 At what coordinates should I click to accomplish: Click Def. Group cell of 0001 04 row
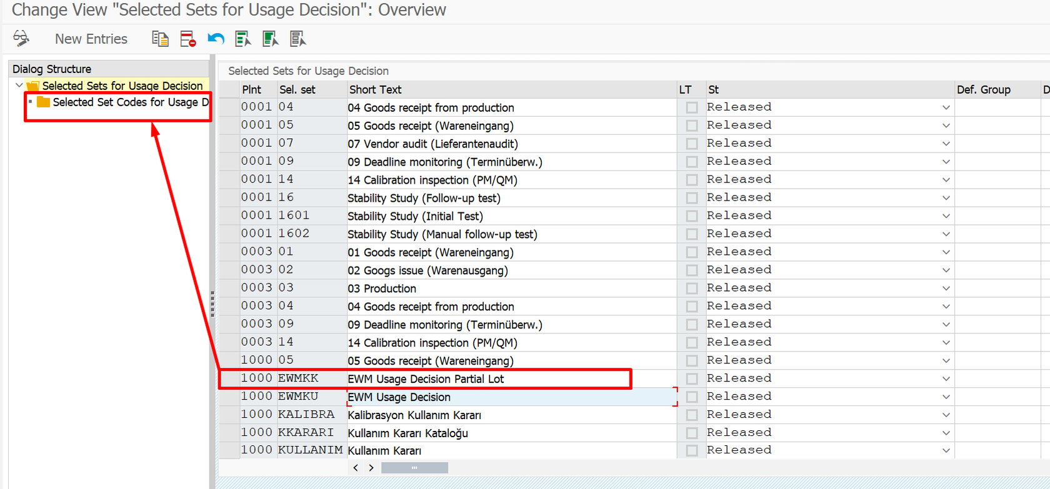point(997,107)
